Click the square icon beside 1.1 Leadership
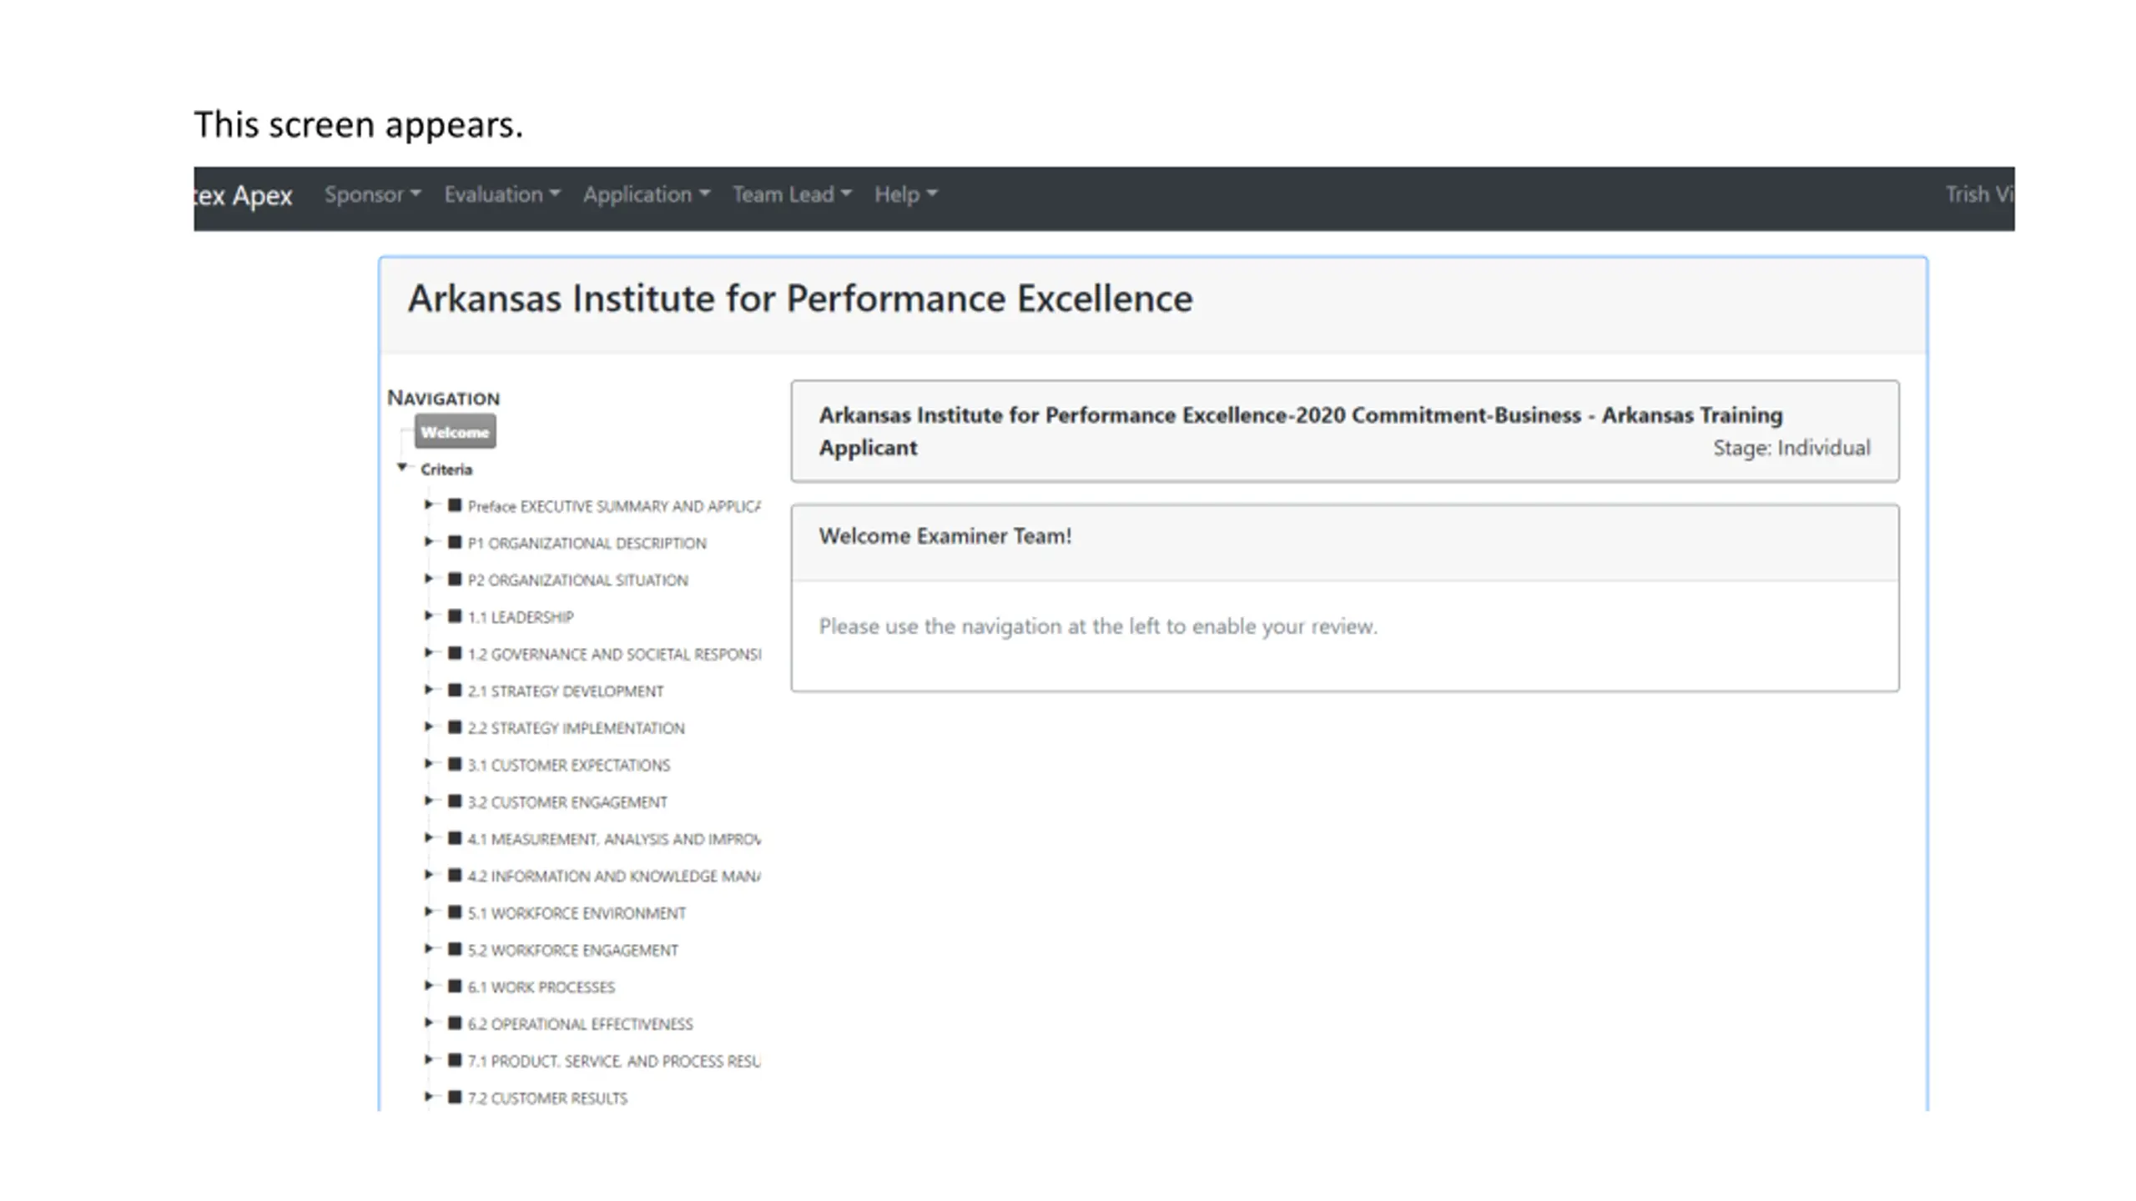This screenshot has height=1201, width=2136. (x=455, y=616)
